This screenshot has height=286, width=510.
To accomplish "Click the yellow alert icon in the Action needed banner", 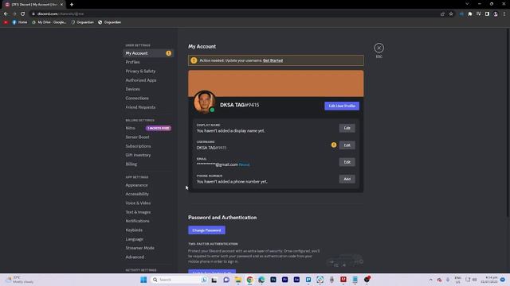I will [194, 60].
